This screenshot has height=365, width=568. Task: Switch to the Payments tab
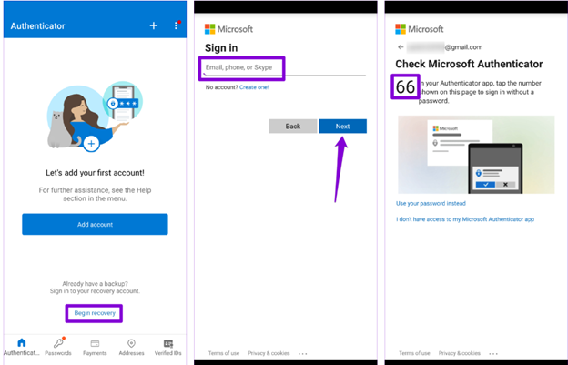(95, 343)
